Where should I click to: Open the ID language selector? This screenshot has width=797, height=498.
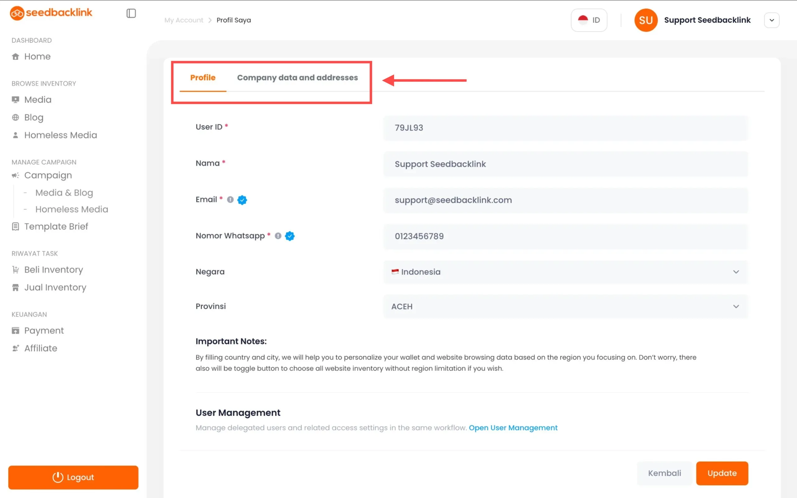(589, 20)
